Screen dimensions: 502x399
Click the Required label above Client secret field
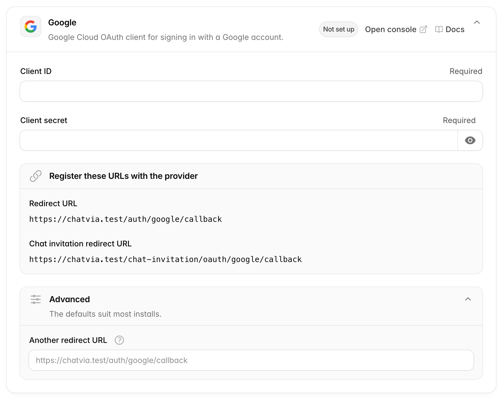tap(459, 120)
